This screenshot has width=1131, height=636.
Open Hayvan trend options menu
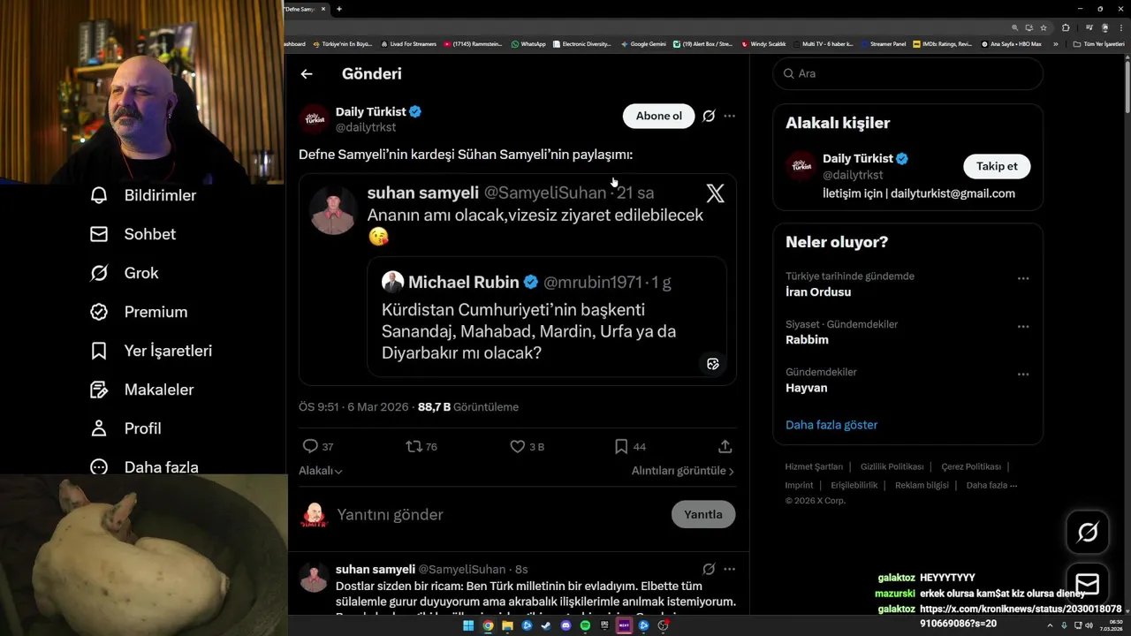(1023, 374)
